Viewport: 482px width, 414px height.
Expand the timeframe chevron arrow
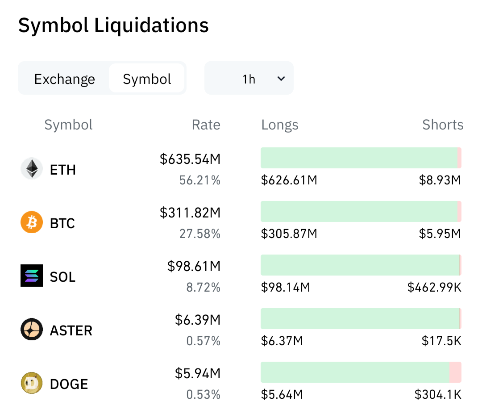point(281,79)
